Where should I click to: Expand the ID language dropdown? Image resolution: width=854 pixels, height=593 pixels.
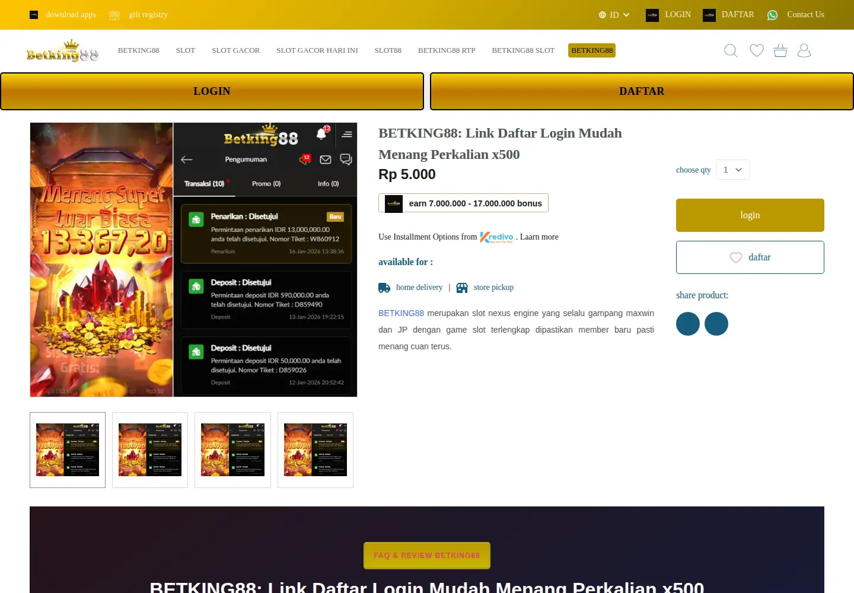614,15
